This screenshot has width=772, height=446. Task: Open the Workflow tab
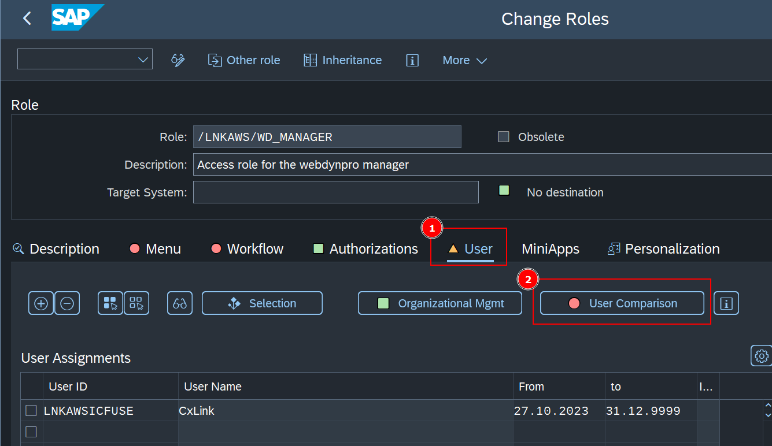[x=247, y=249]
